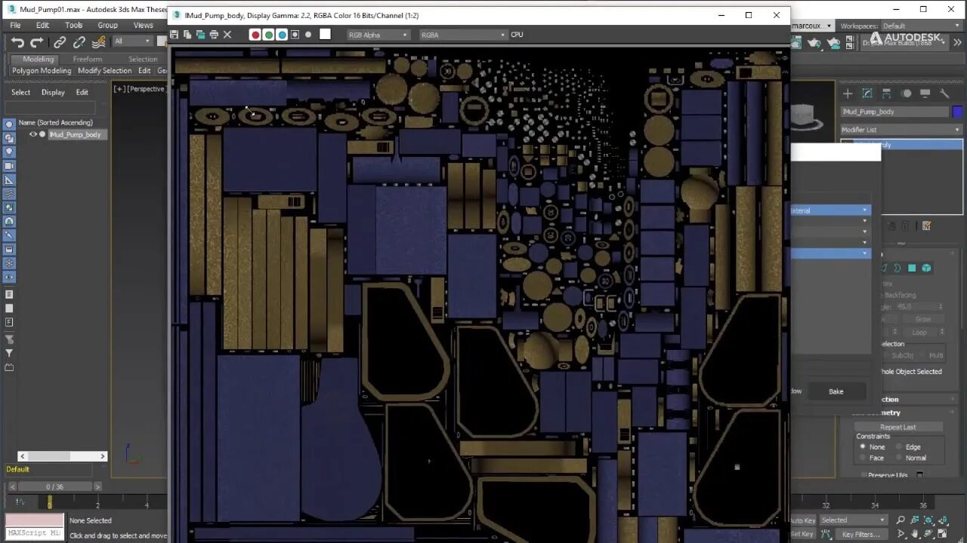967x543 pixels.
Task: Toggle the green channel display
Action: coord(268,35)
